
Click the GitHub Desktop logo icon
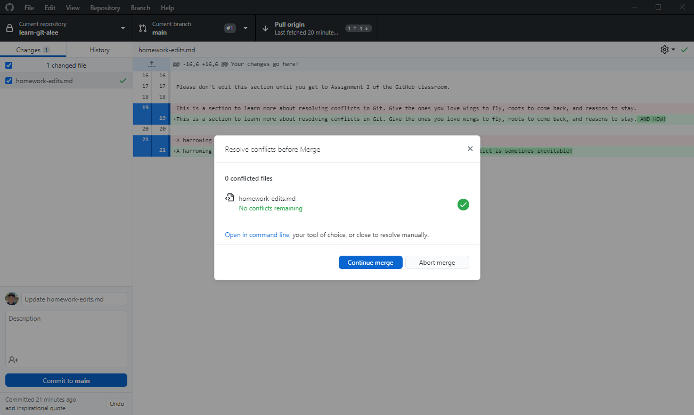click(x=9, y=7)
